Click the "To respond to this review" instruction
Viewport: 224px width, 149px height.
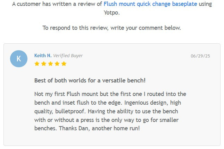[111, 28]
